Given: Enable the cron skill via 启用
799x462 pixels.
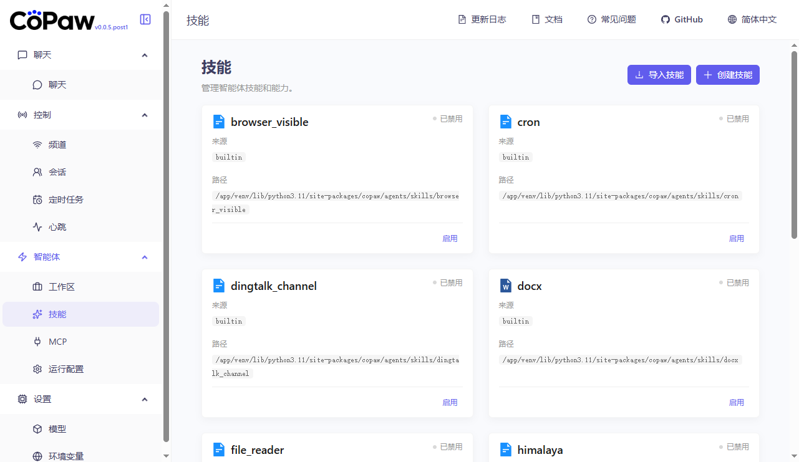Looking at the screenshot, I should [736, 238].
